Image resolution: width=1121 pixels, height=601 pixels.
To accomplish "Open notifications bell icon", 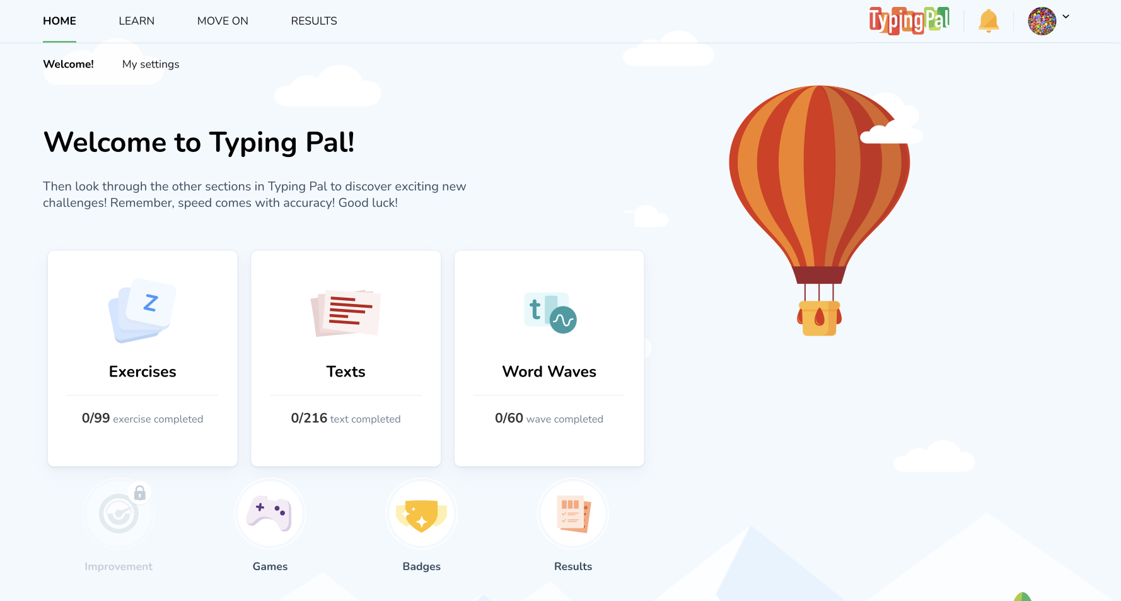I will point(989,21).
